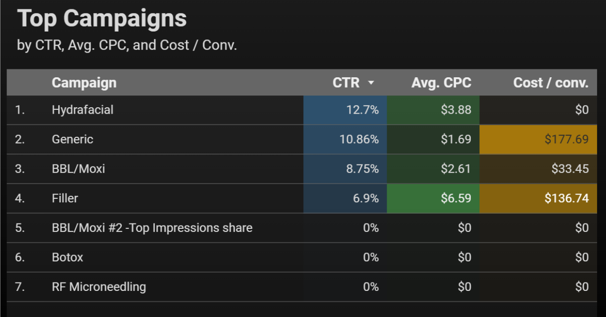Viewport: 606px width, 317px height.
Task: Click the Top Campaigns chart title
Action: click(102, 19)
